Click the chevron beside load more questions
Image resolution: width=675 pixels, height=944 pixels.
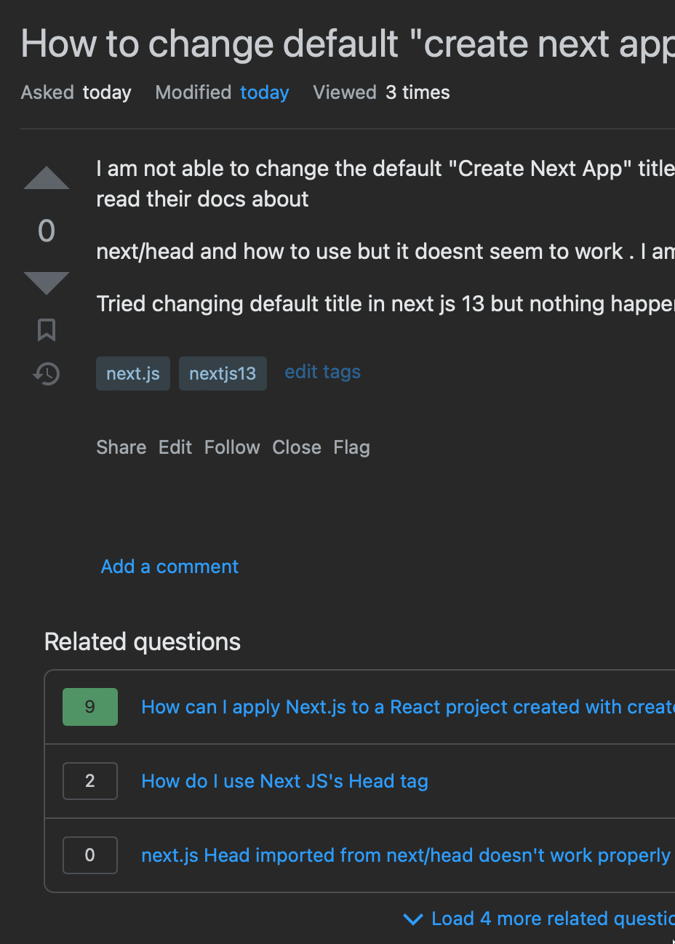pos(413,919)
